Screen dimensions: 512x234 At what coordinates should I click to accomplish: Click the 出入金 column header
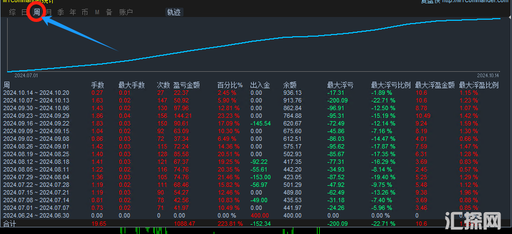click(260, 85)
